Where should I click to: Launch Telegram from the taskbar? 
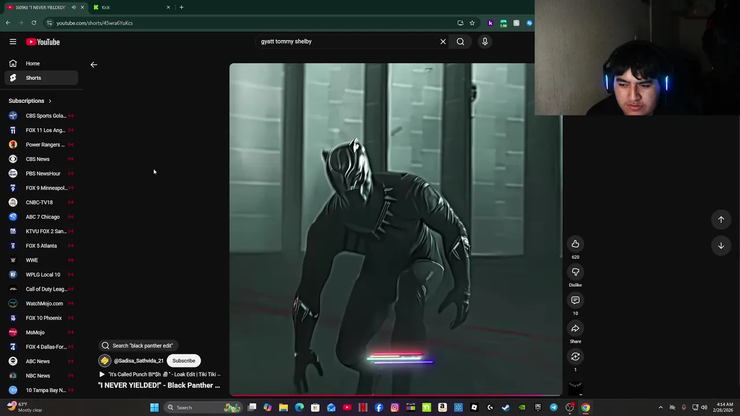(554, 407)
